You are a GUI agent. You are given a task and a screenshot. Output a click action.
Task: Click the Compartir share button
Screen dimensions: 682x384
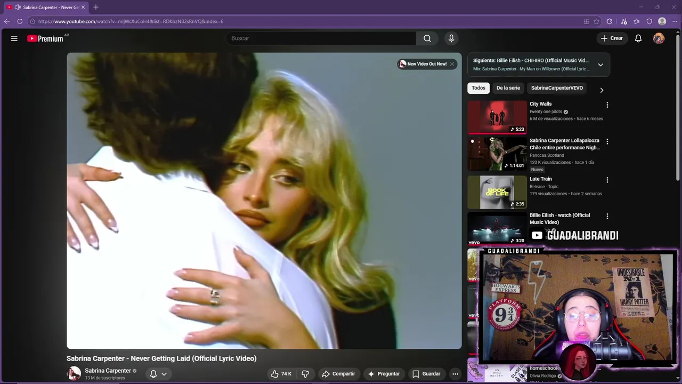pyautogui.click(x=338, y=374)
